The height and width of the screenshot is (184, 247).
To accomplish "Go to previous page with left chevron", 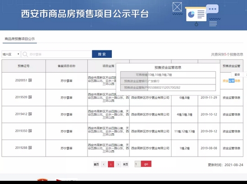I will click(x=104, y=164).
